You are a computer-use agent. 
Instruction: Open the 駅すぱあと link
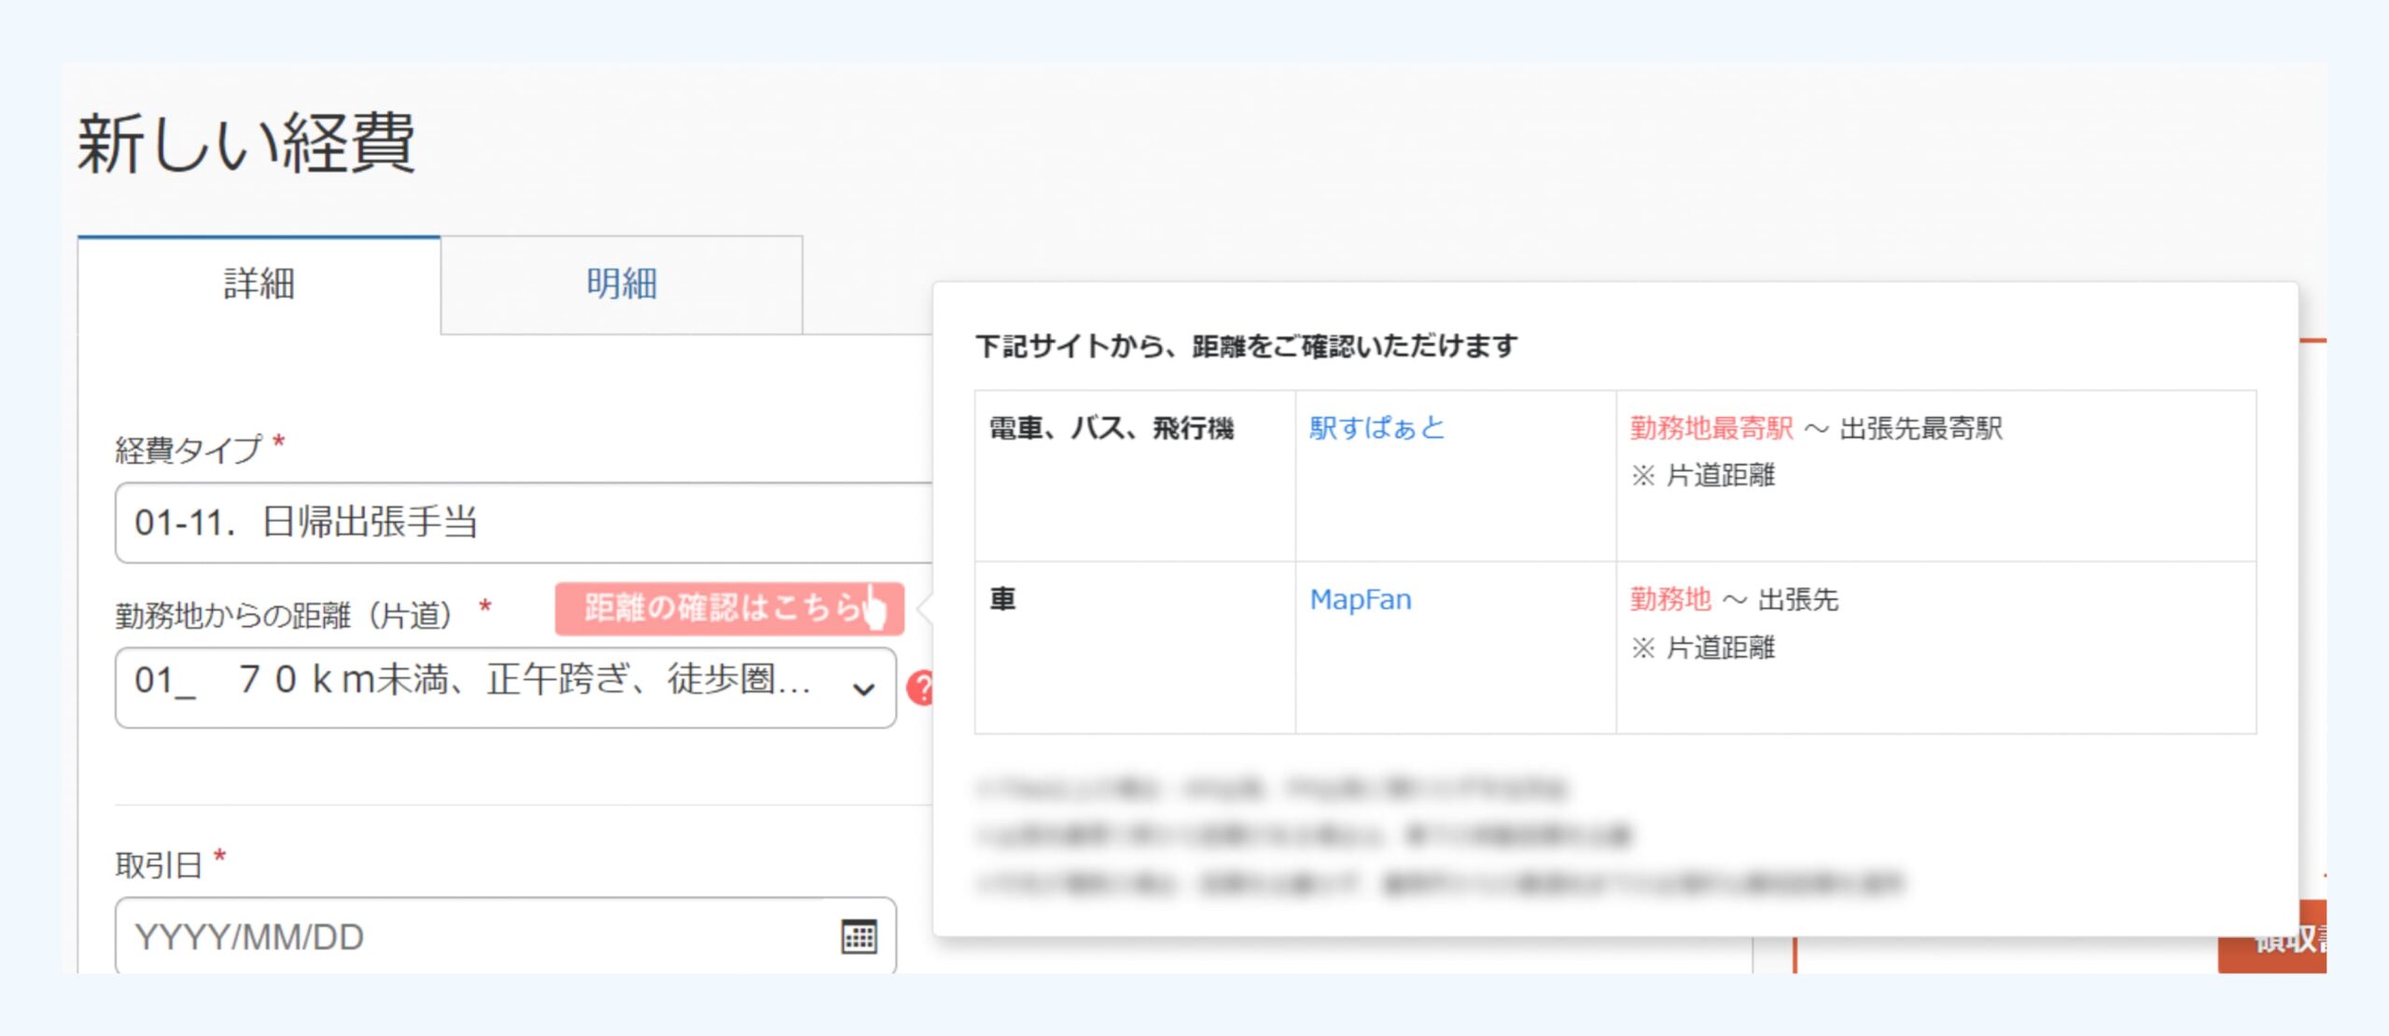tap(1376, 427)
